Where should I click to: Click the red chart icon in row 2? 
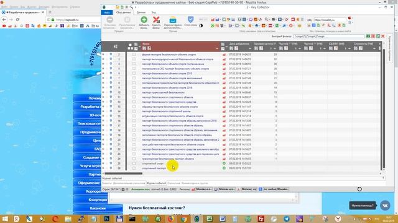point(224,55)
